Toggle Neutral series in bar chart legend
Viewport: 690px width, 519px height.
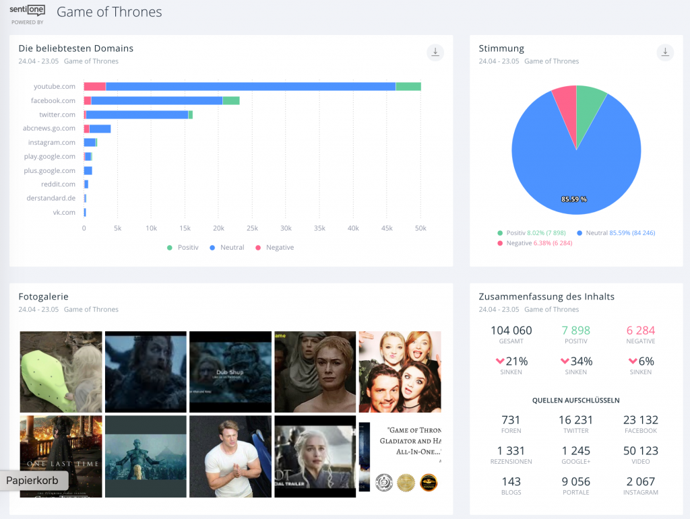[x=226, y=248]
